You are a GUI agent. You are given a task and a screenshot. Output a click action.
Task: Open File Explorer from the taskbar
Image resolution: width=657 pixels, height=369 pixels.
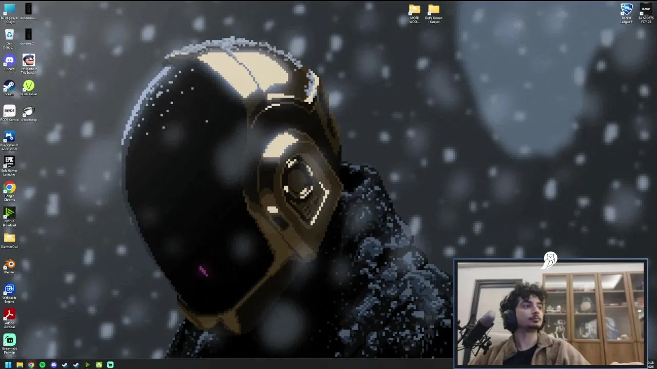click(20, 365)
